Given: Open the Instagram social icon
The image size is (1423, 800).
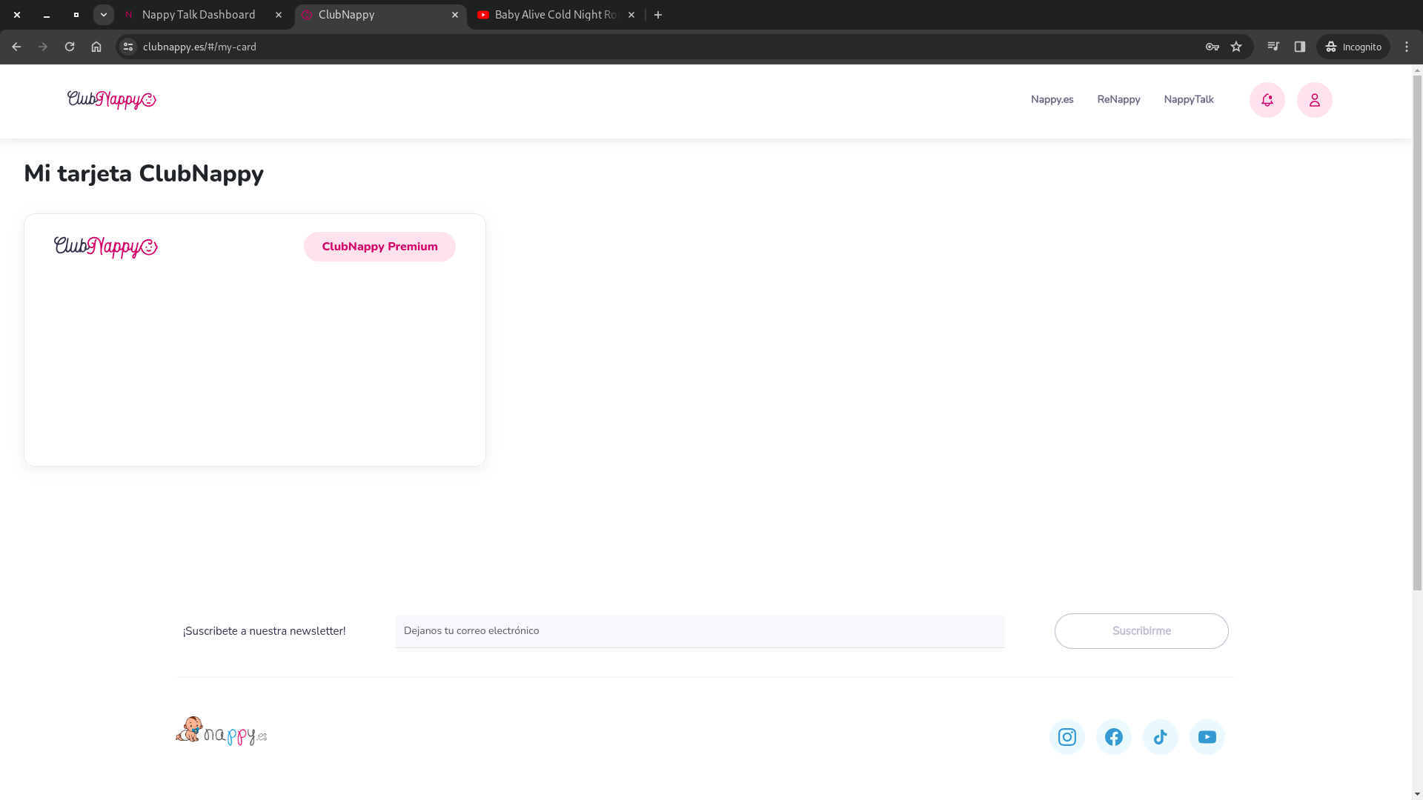Looking at the screenshot, I should 1067,737.
